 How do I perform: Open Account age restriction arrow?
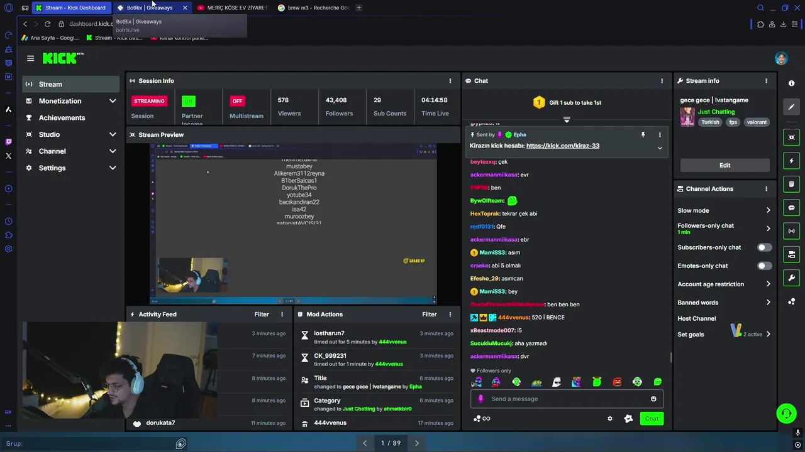coord(768,284)
